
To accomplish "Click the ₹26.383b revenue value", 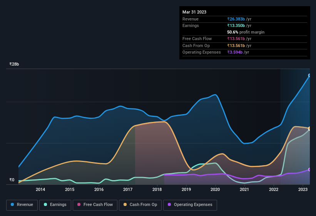I will coord(236,19).
